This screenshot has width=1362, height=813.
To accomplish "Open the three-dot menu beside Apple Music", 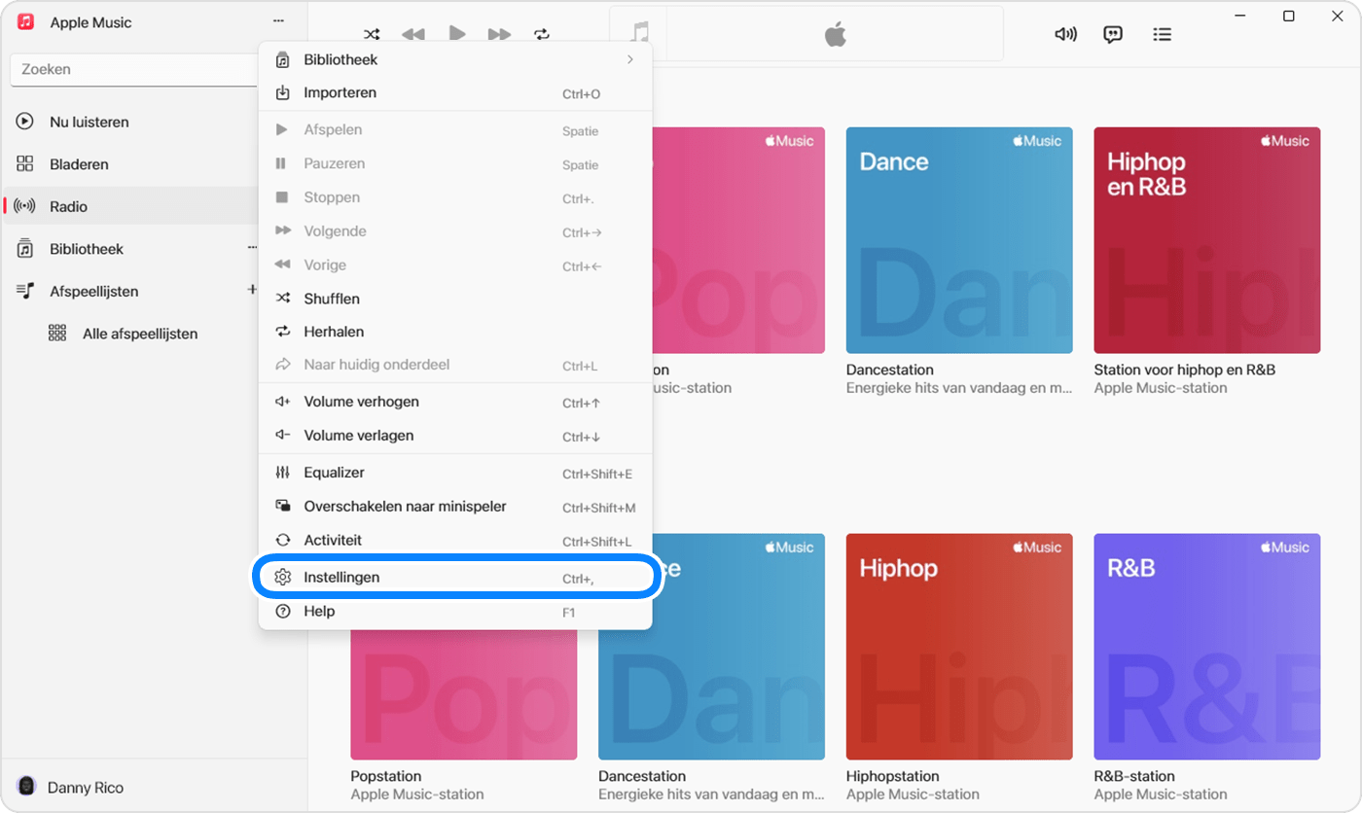I will click(x=279, y=21).
